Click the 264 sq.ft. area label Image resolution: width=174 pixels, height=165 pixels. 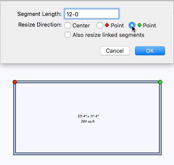[x=88, y=121]
